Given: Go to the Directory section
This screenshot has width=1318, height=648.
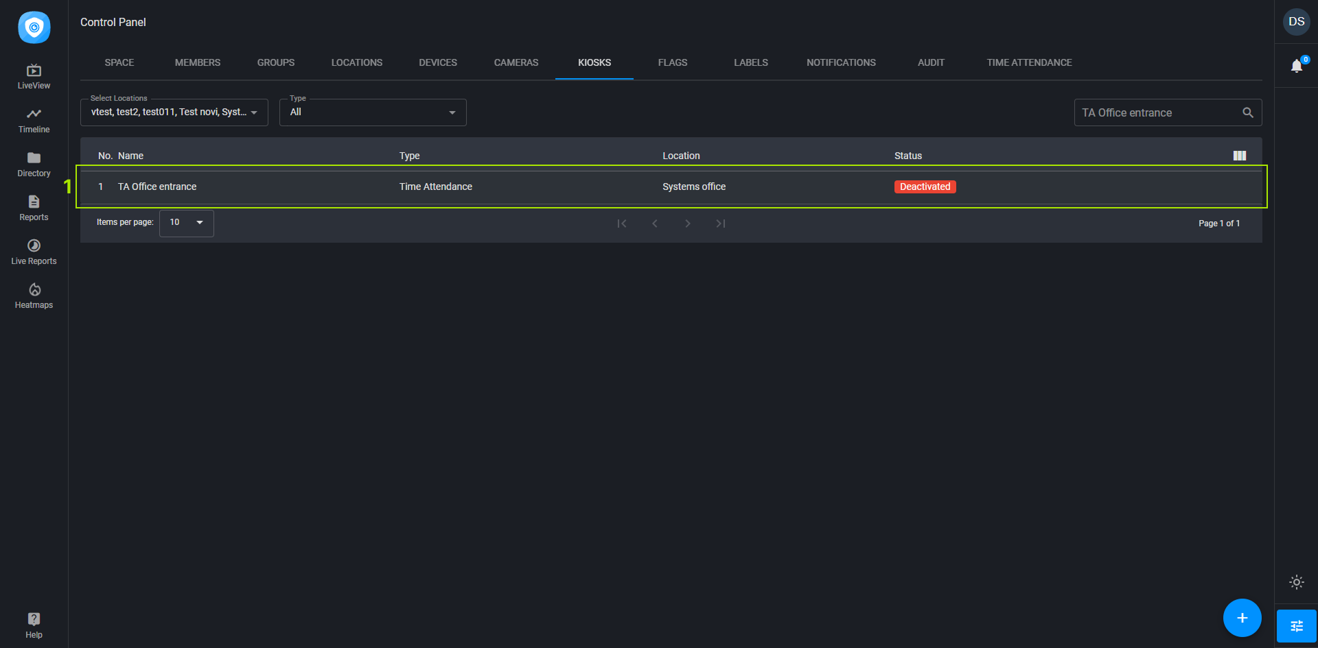Looking at the screenshot, I should (34, 164).
